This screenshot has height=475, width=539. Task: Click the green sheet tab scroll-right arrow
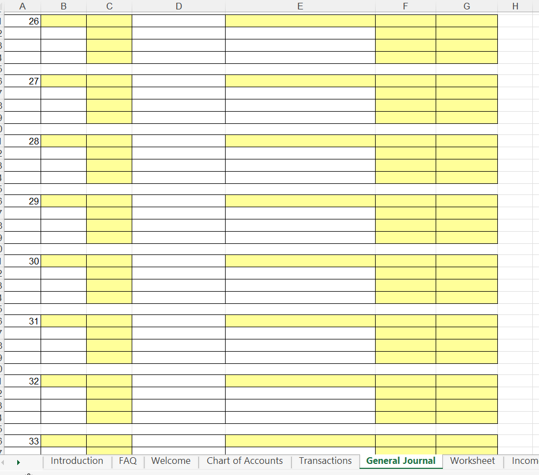18,463
